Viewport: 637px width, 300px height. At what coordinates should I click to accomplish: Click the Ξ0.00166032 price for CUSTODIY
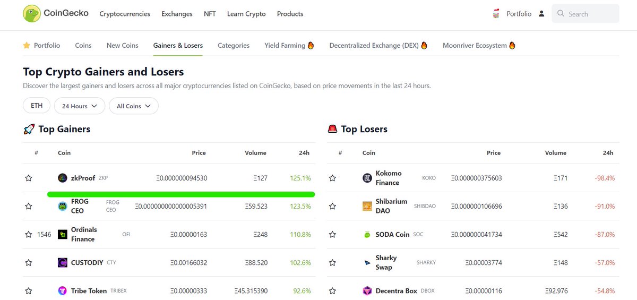188,262
